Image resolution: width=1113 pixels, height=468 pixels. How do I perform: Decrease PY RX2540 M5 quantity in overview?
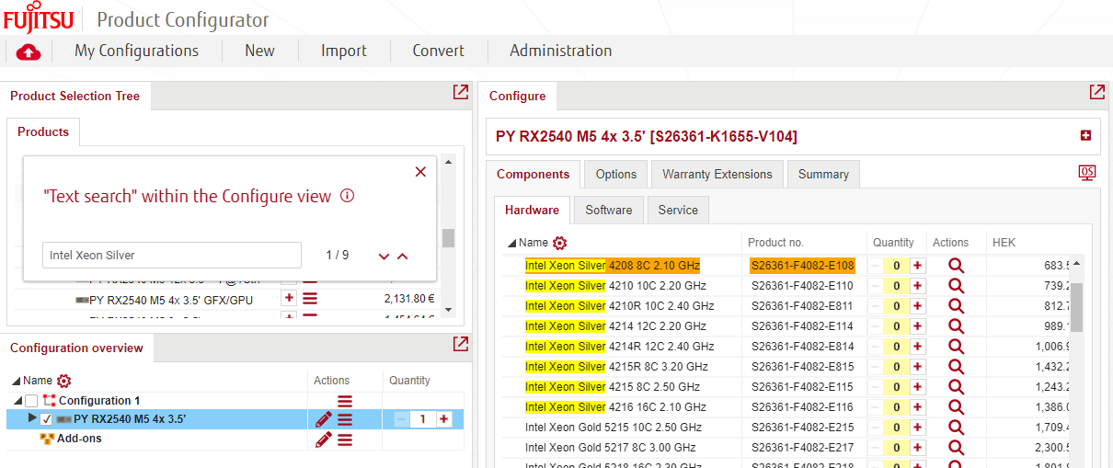[x=400, y=419]
